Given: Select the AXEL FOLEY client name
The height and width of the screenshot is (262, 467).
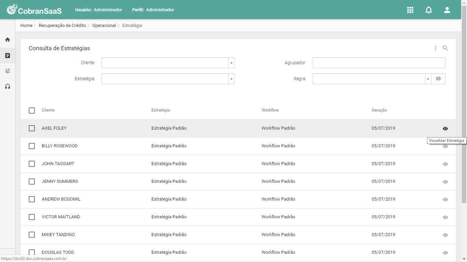Looking at the screenshot, I should tap(54, 128).
